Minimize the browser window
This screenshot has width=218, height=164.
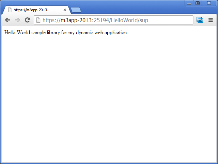pyautogui.click(x=189, y=3)
